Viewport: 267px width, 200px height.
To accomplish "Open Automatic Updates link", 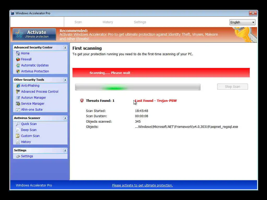I will (35, 65).
